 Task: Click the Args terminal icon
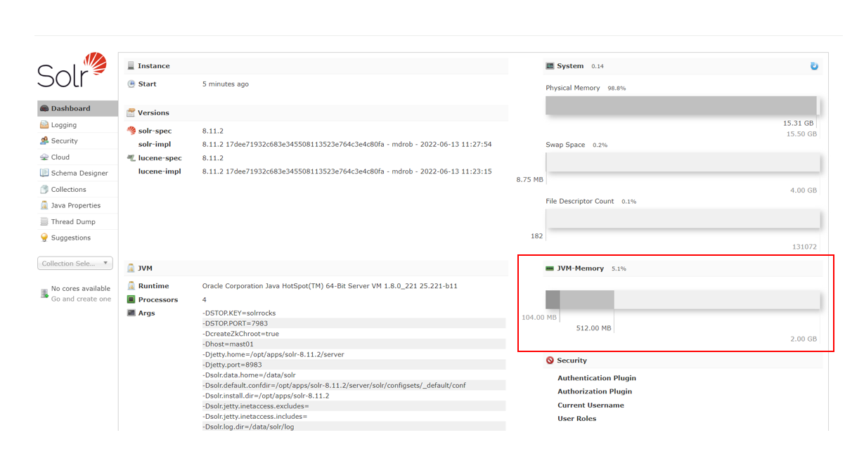point(131,313)
